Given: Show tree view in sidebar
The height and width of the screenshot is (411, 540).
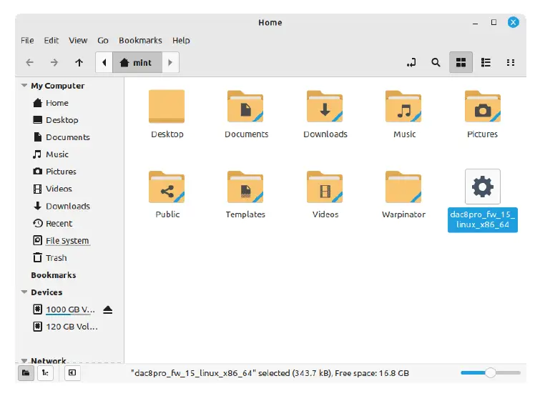Looking at the screenshot, I should [x=44, y=372].
